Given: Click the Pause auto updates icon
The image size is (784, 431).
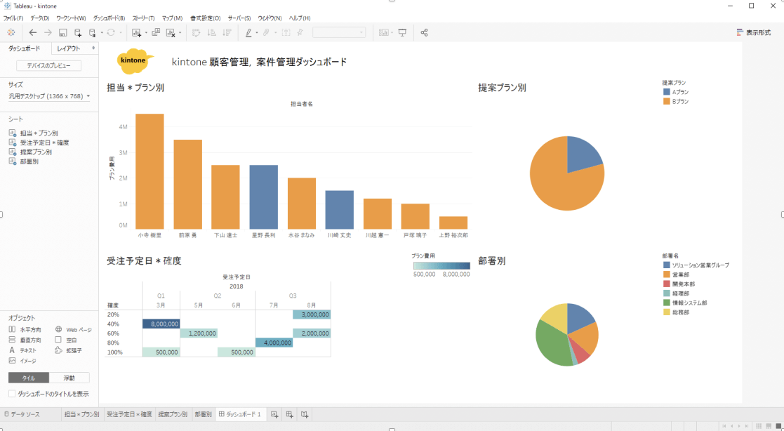Looking at the screenshot, I should pyautogui.click(x=92, y=32).
